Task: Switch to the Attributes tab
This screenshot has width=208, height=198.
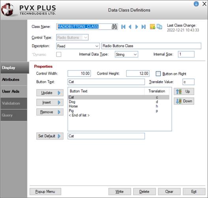Action: (14, 80)
